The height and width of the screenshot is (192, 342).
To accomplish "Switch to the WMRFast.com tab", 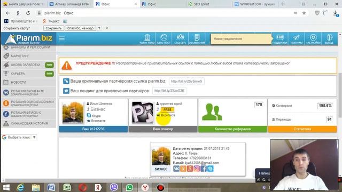I will (255, 4).
